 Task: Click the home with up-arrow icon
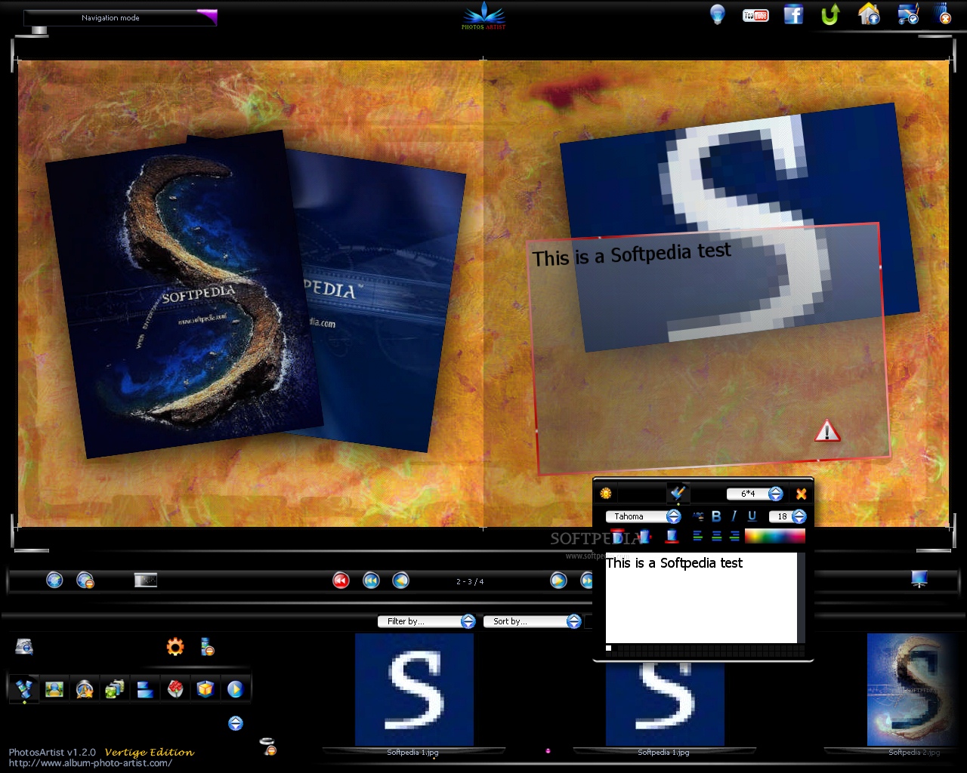pos(869,14)
